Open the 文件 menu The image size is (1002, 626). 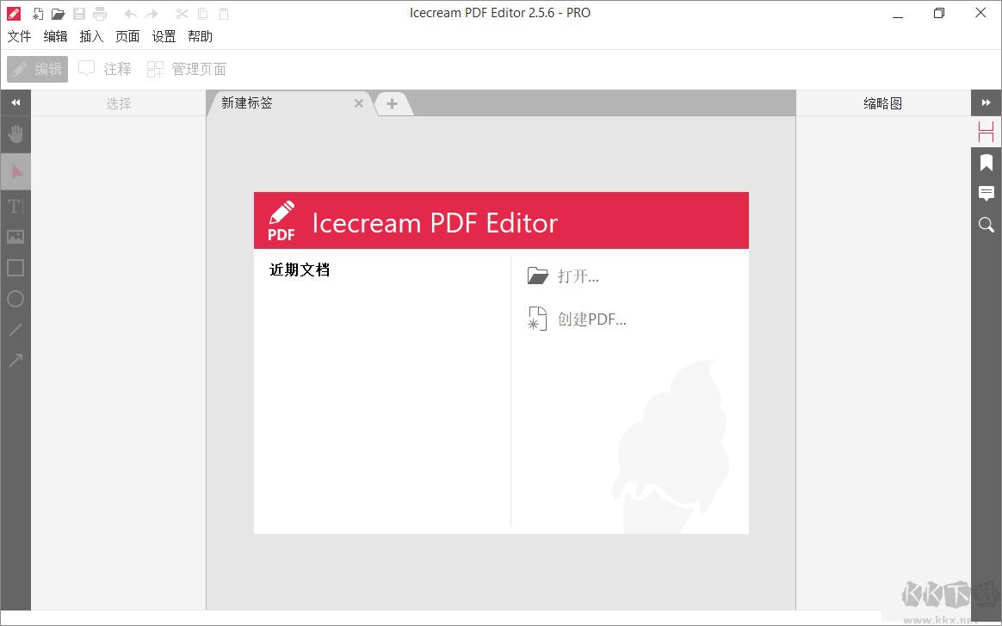19,36
